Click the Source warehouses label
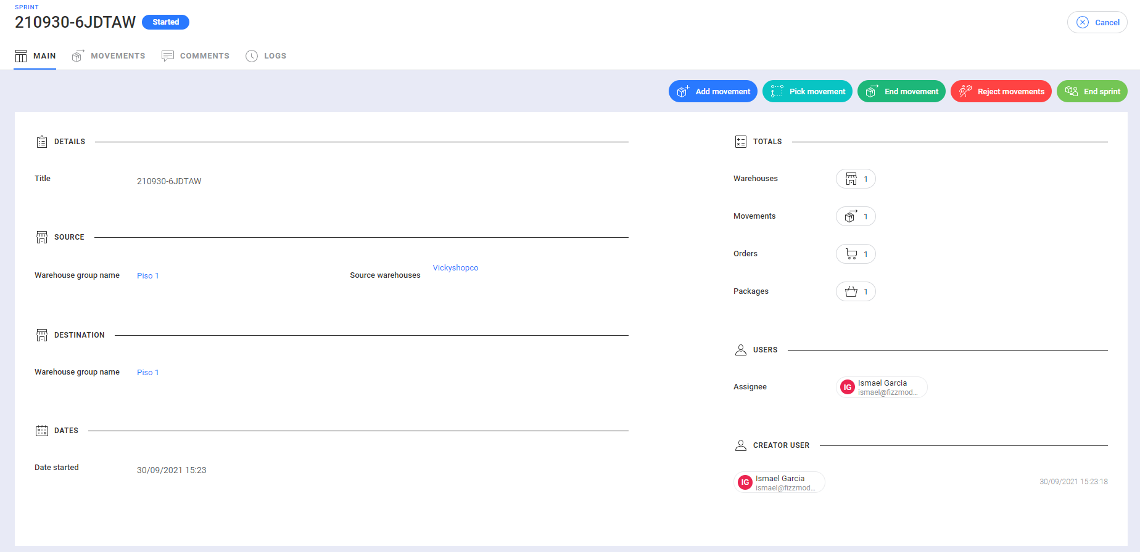 tap(385, 275)
